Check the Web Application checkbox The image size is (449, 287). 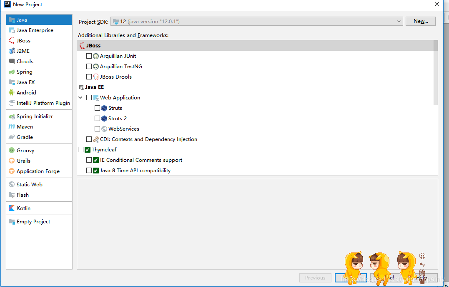[x=89, y=98]
